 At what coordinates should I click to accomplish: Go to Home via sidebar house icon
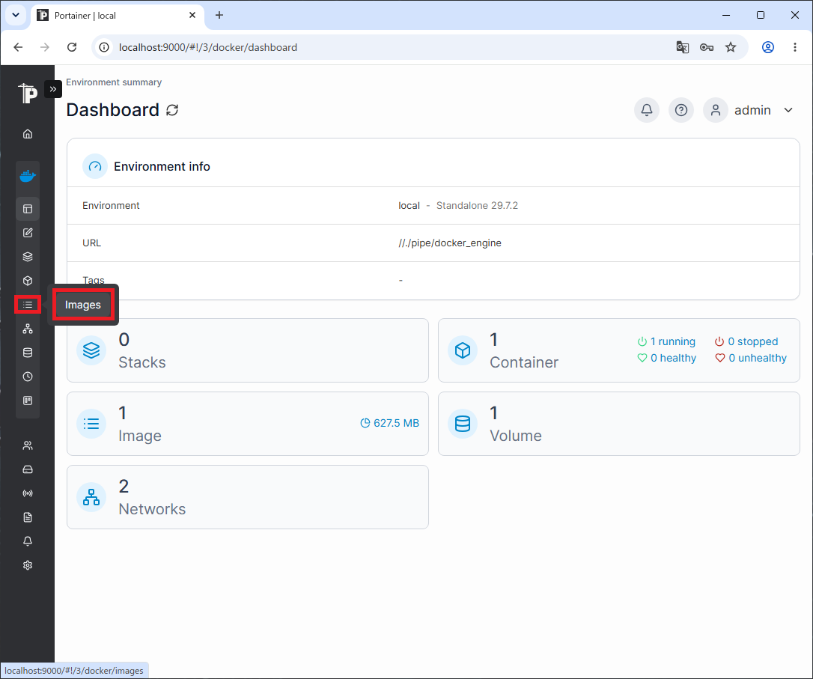pos(28,134)
